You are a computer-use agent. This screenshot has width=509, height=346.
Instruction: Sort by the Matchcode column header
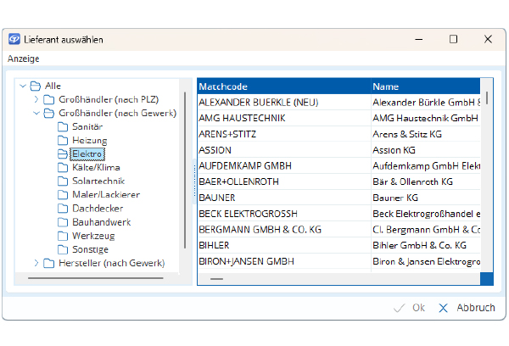click(x=284, y=86)
